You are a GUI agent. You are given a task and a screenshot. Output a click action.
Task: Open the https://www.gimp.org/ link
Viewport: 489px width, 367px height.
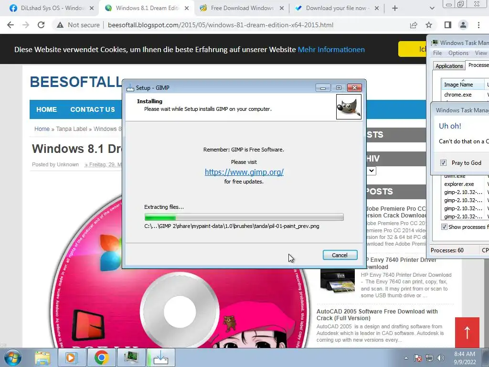tap(244, 172)
